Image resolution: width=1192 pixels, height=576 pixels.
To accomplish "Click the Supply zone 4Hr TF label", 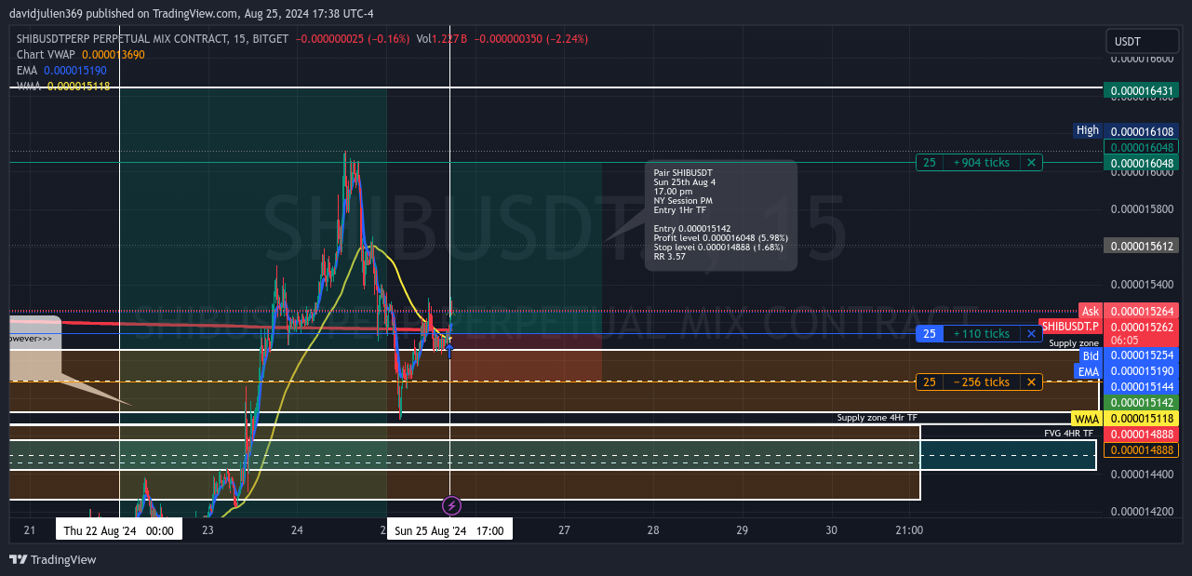I will point(877,418).
